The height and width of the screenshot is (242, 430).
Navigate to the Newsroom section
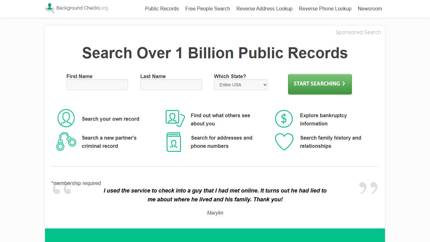pyautogui.click(x=370, y=9)
